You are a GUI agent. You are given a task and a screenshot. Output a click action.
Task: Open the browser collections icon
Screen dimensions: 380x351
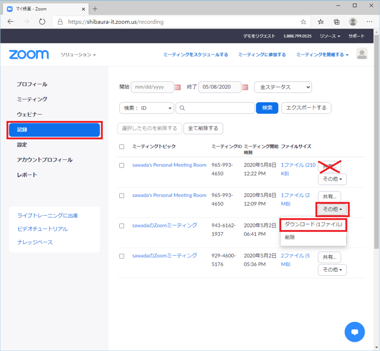click(x=337, y=22)
